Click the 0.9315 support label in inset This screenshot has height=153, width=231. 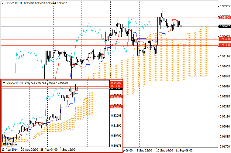point(116,97)
